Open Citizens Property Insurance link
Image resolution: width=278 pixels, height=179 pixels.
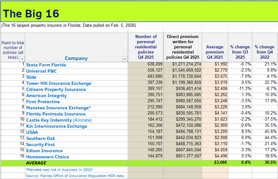pyautogui.click(x=56, y=89)
